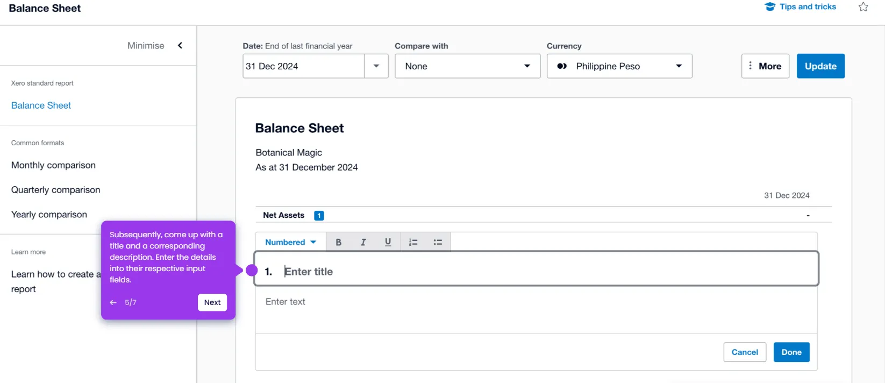Screen dimensions: 885x383
Task: Star this report as favourite
Action: 863,7
